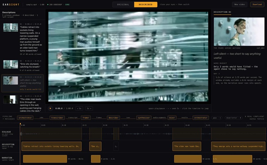Seek back 5s with the rewind button

click(x=79, y=108)
